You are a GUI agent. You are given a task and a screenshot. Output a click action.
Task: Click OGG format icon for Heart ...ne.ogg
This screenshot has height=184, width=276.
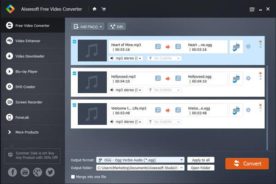click(236, 47)
